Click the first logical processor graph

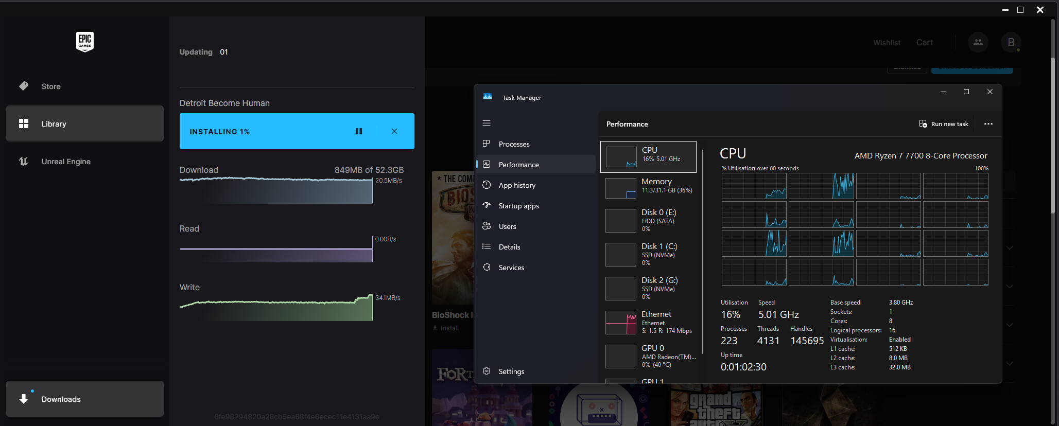tap(754, 186)
